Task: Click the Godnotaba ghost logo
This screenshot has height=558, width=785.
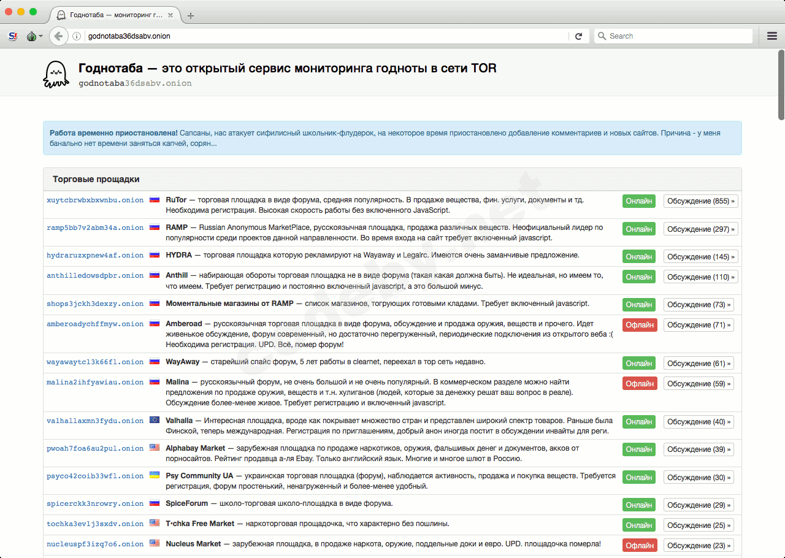Action: (56, 74)
